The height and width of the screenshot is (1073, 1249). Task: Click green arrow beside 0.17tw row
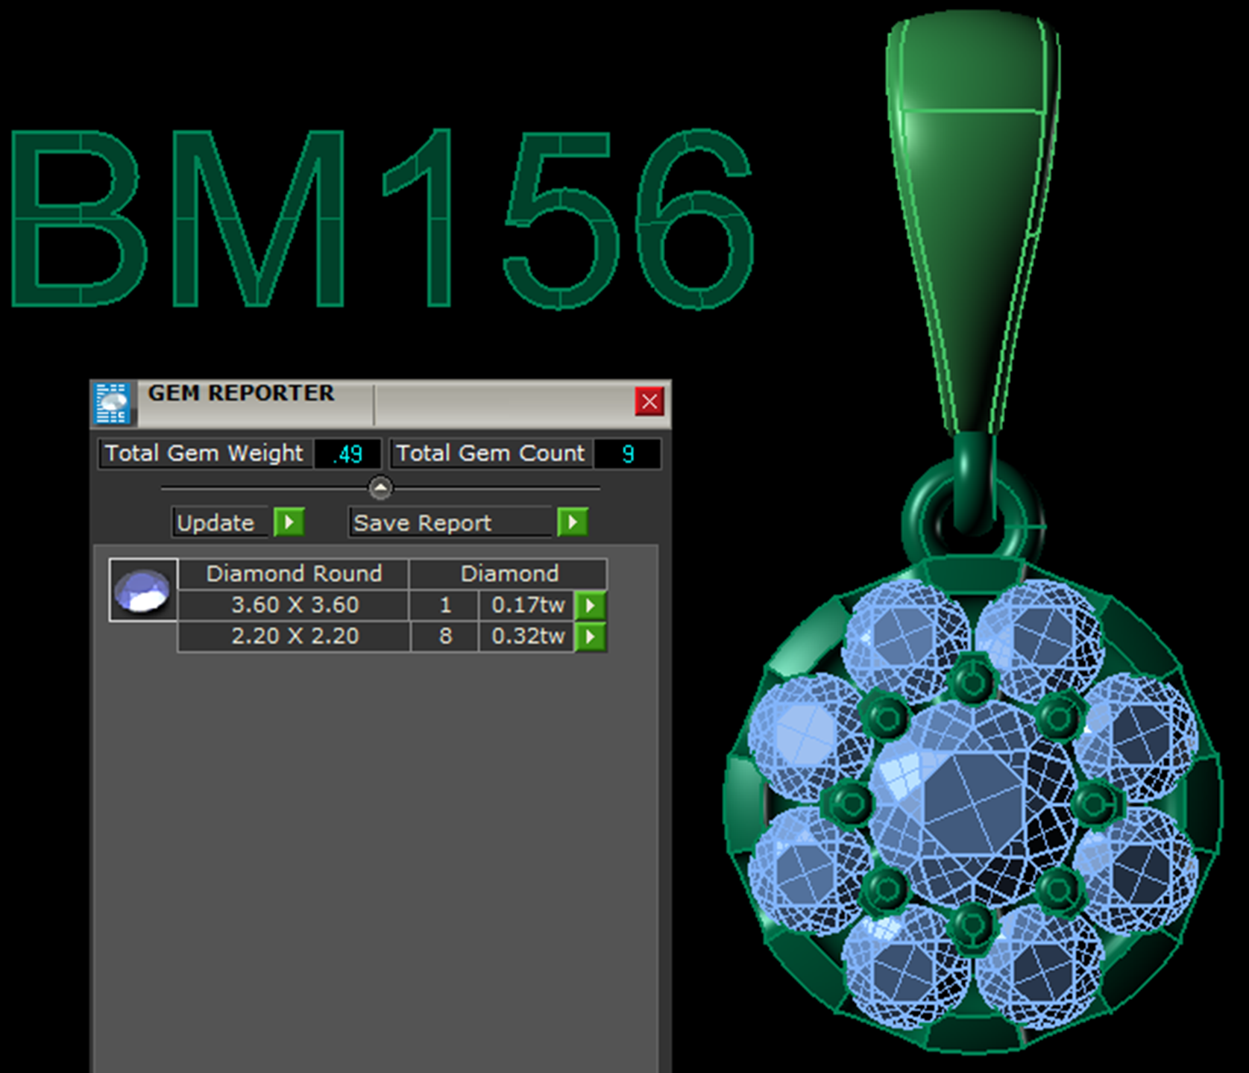tap(591, 605)
